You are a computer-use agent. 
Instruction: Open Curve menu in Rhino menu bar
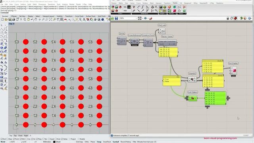[x=17, y=4]
